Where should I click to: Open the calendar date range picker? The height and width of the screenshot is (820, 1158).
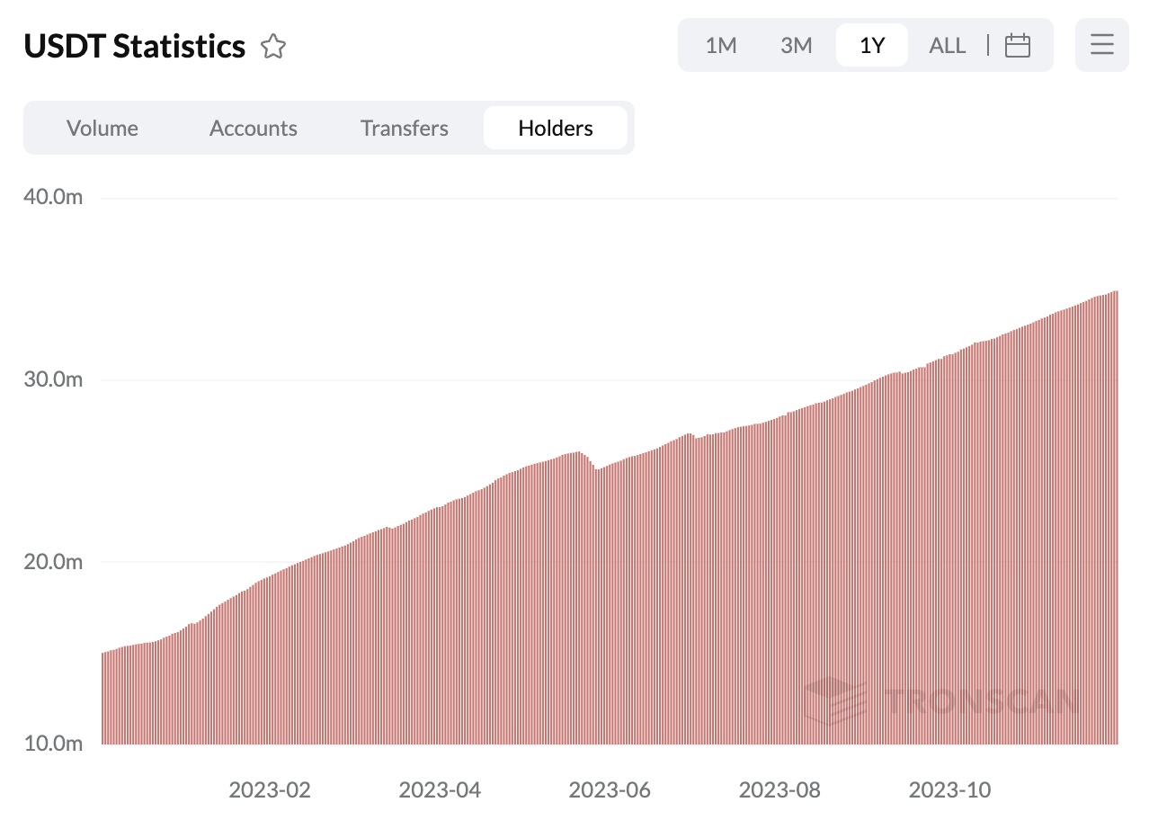[1017, 45]
